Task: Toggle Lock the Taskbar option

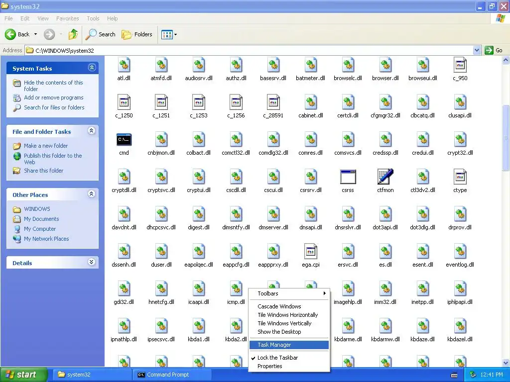Action: [x=289, y=358]
